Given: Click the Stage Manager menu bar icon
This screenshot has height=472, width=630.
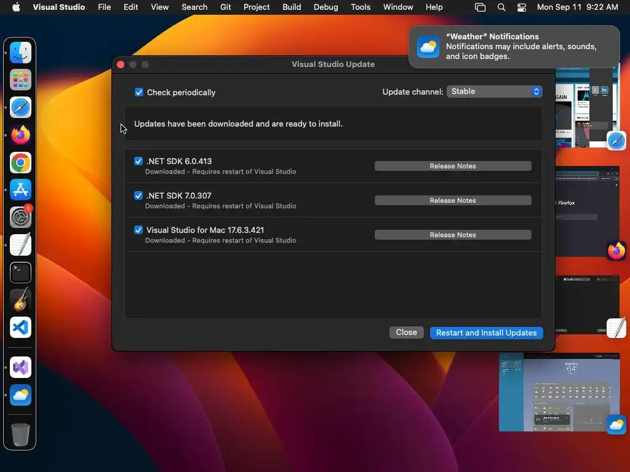Looking at the screenshot, I should click(480, 7).
